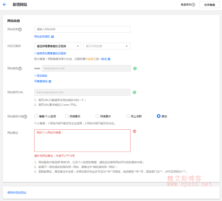Select the 网络音乐 radio option

coord(67,116)
